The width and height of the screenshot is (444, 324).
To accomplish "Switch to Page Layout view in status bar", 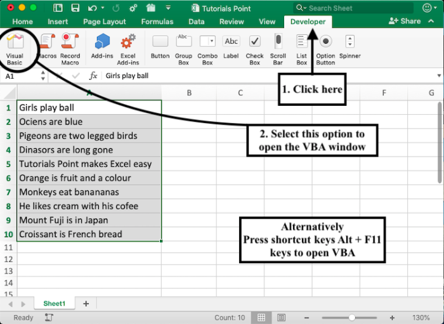I will (281, 318).
